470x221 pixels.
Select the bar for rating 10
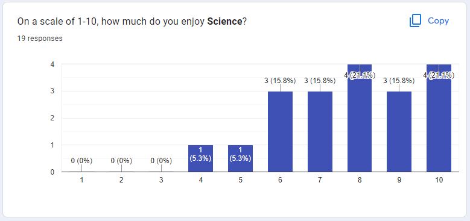coord(439,118)
